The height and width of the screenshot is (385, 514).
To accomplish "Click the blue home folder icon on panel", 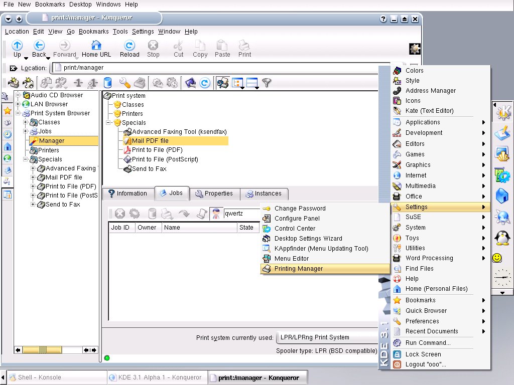I will (502, 196).
